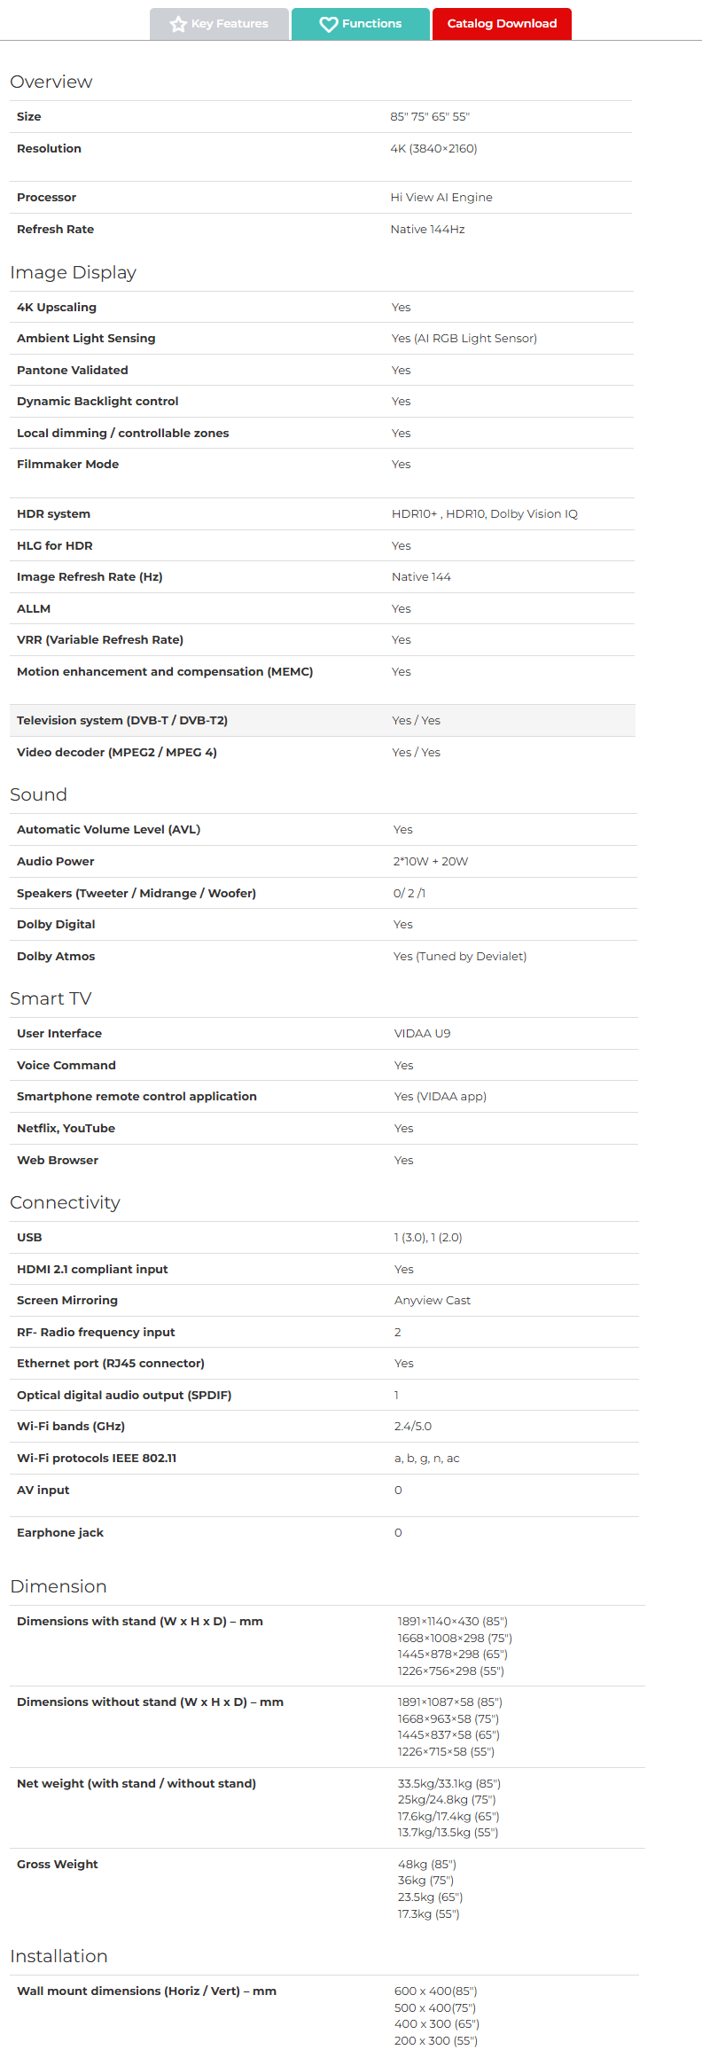Click the Installation section heading

[58, 1956]
